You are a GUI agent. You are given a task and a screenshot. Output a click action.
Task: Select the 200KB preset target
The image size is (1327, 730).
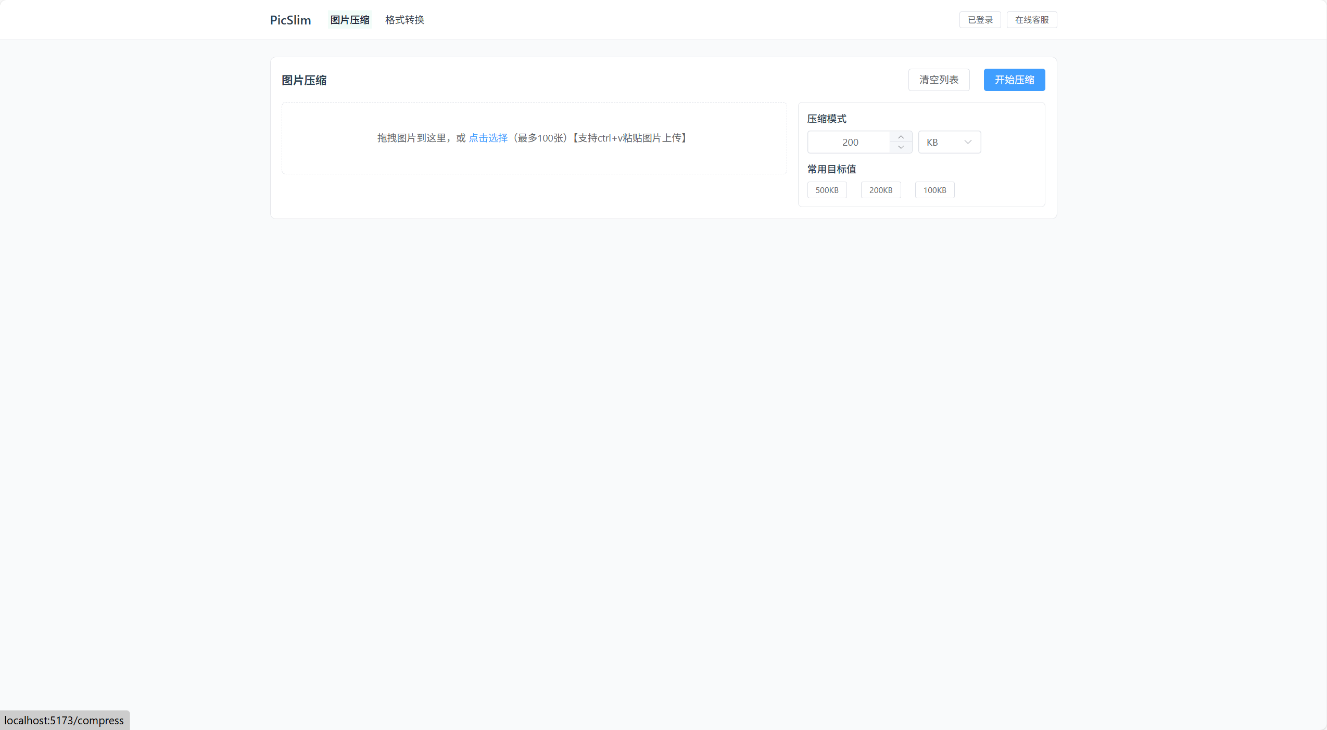(x=880, y=190)
